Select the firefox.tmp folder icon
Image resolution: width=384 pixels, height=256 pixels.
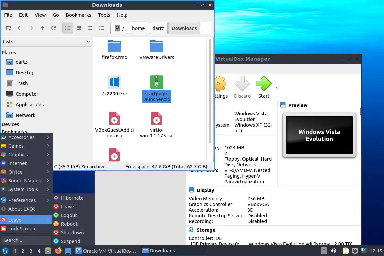point(114,46)
